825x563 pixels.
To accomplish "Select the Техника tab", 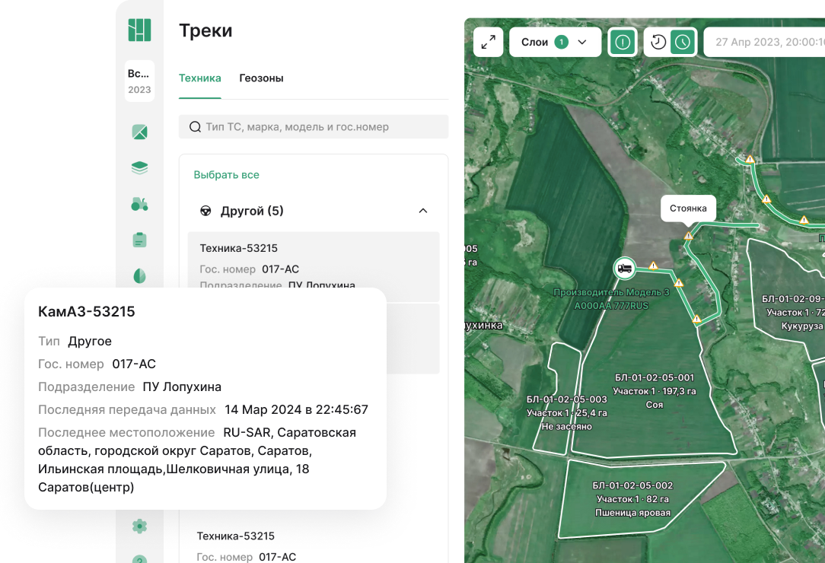I will [199, 78].
